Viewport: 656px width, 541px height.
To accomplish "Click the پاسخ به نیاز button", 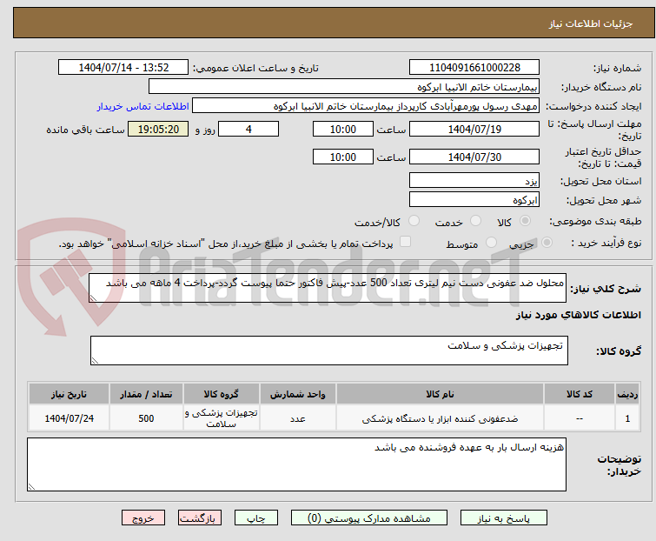I will click(x=504, y=518).
